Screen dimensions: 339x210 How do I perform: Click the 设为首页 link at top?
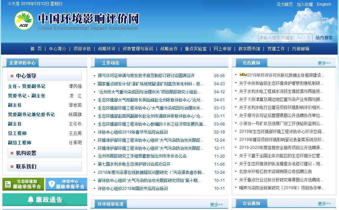(284, 4)
